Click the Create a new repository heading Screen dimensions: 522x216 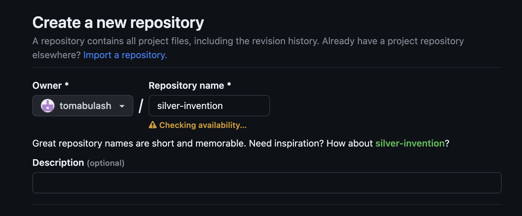pos(118,23)
